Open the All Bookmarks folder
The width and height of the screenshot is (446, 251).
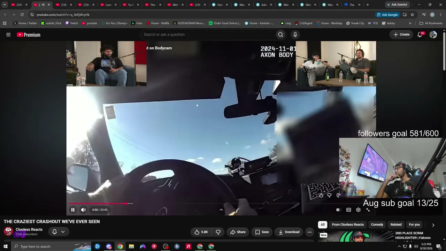click(x=431, y=23)
